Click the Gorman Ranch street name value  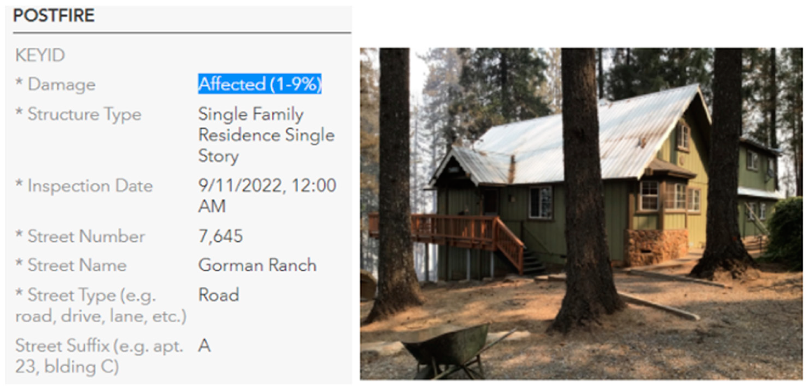click(x=257, y=265)
